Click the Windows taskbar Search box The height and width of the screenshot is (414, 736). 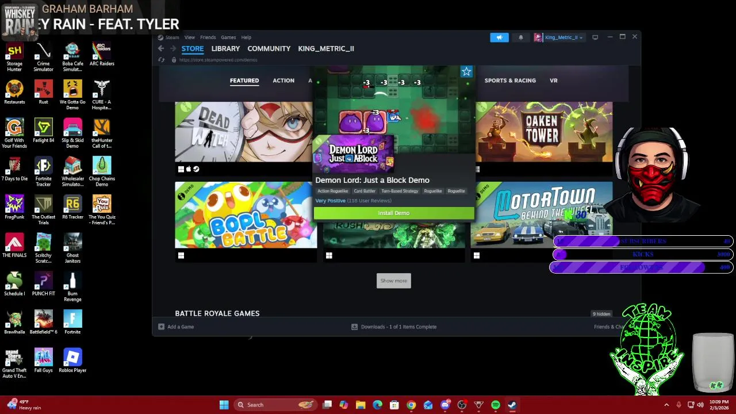pos(274,405)
